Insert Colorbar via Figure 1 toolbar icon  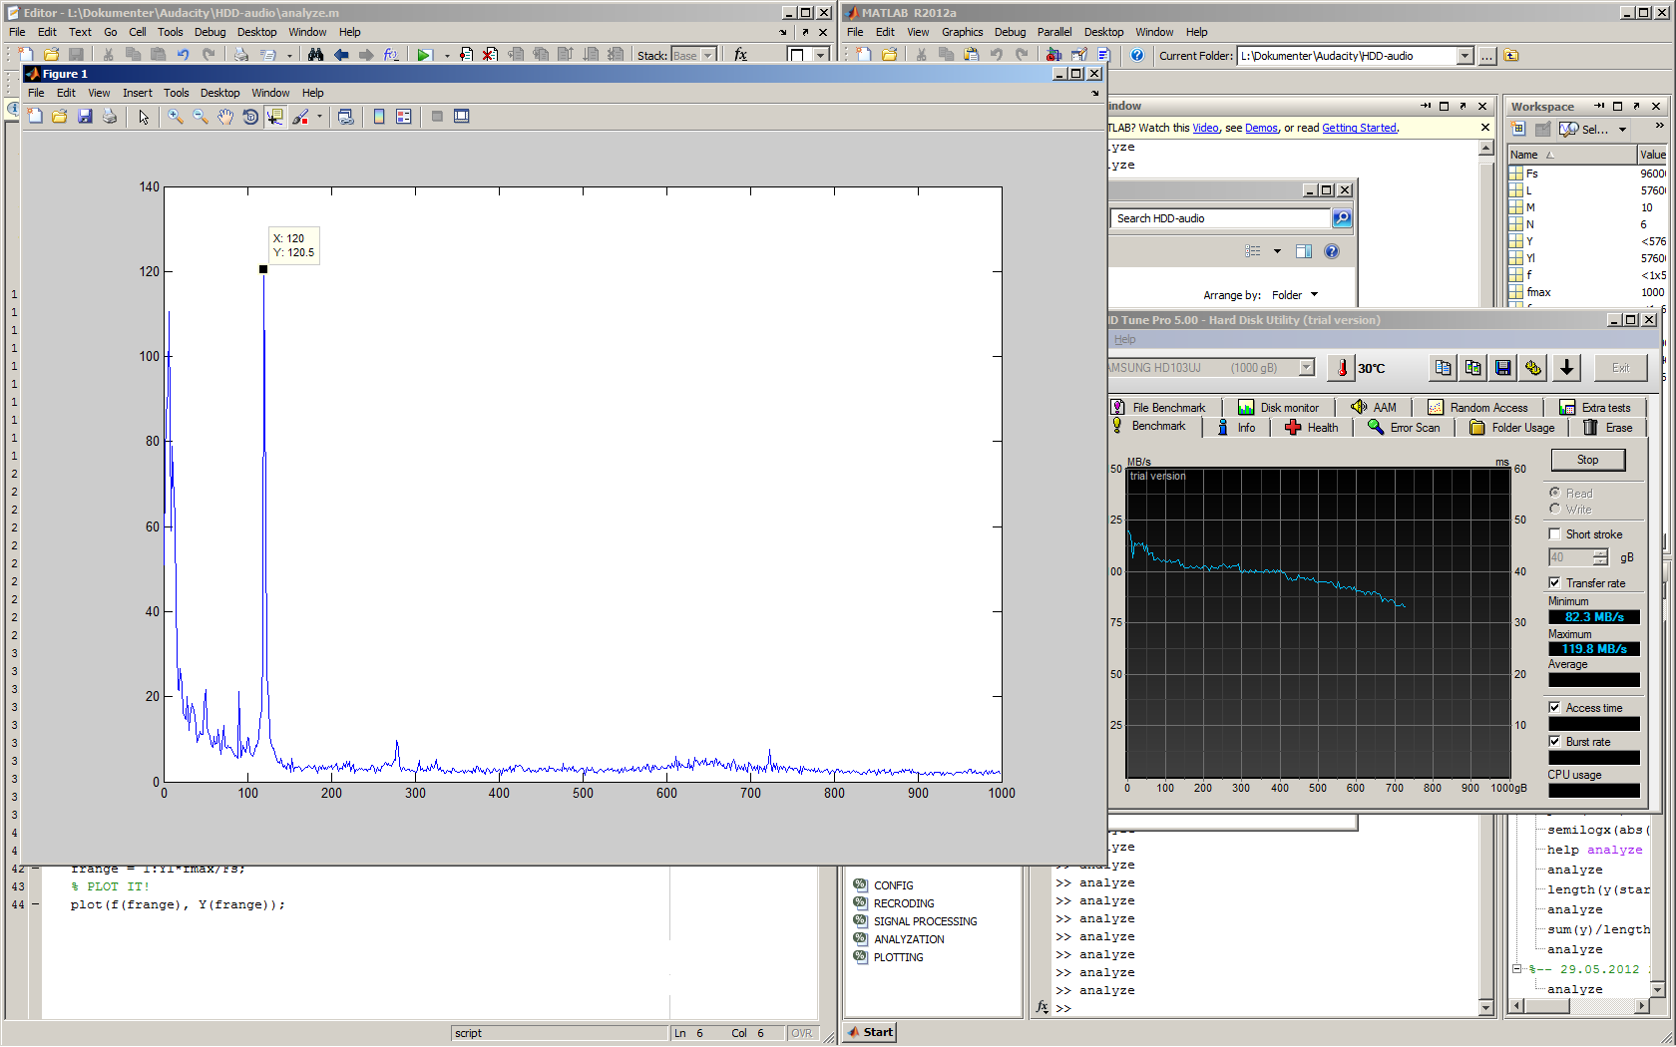pos(379,117)
